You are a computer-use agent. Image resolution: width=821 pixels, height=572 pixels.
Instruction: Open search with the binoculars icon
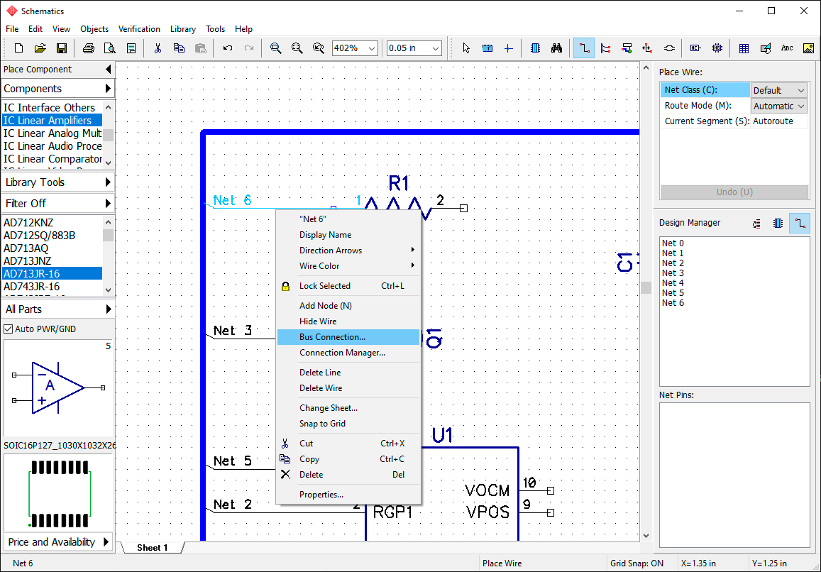[556, 48]
